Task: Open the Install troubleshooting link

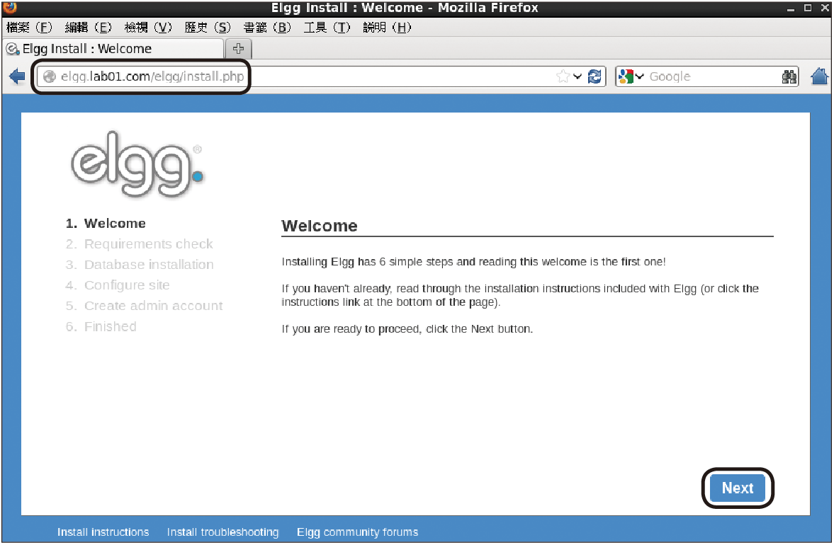Action: [x=223, y=532]
